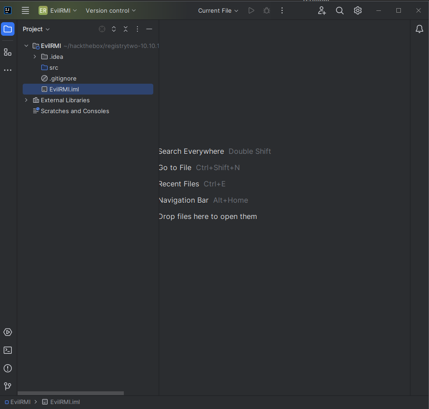Click the Run play button
The width and height of the screenshot is (429, 409).
coord(251,10)
